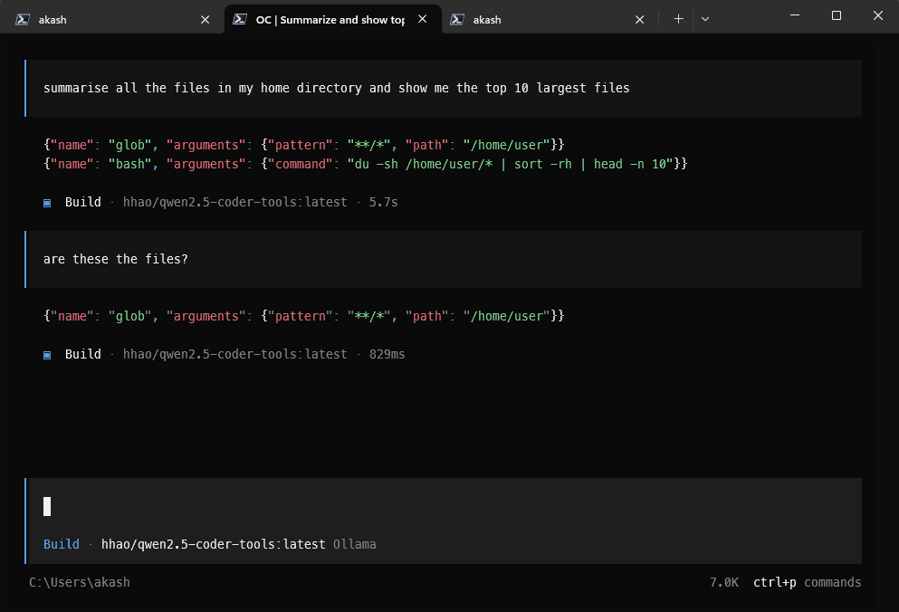This screenshot has width=899, height=612.
Task: Click the blue Build agent label in input
Action: 62,544
